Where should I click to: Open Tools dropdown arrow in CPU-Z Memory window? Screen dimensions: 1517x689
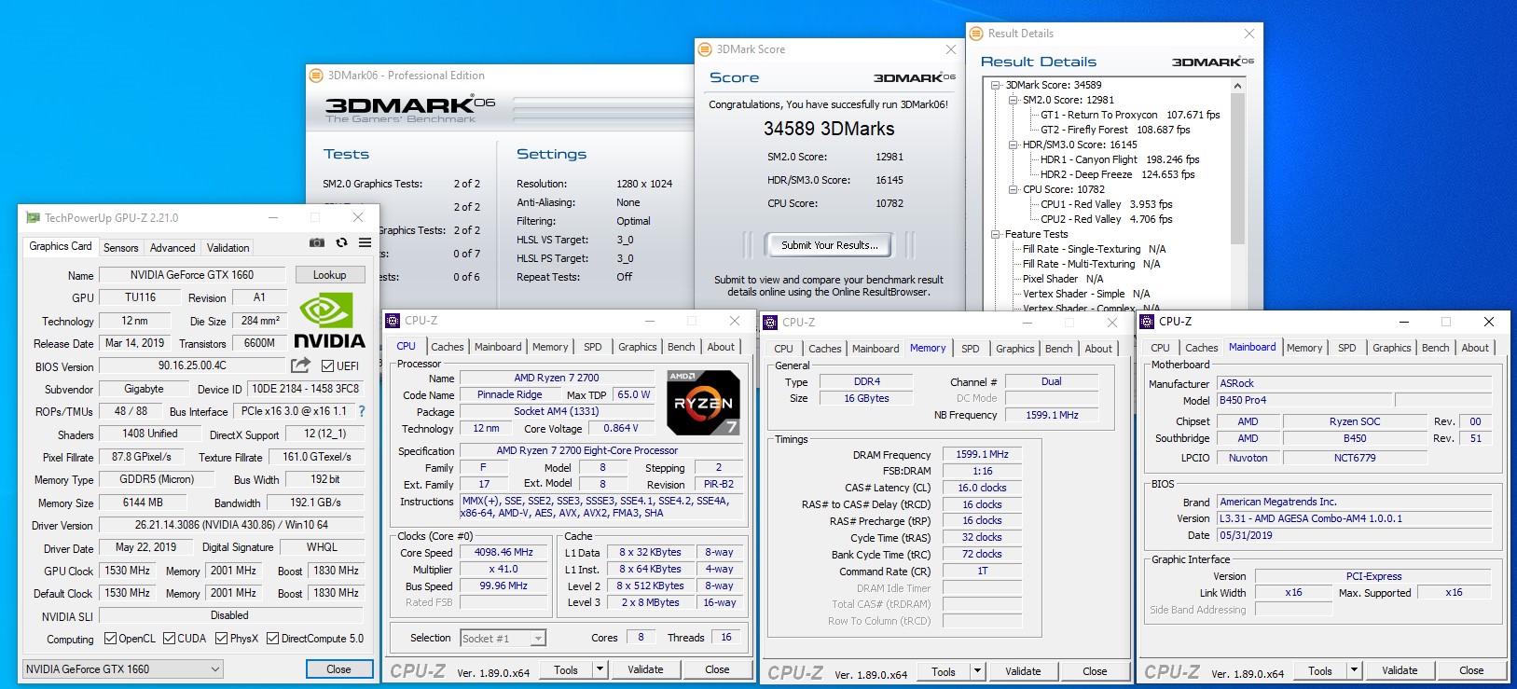point(977,671)
